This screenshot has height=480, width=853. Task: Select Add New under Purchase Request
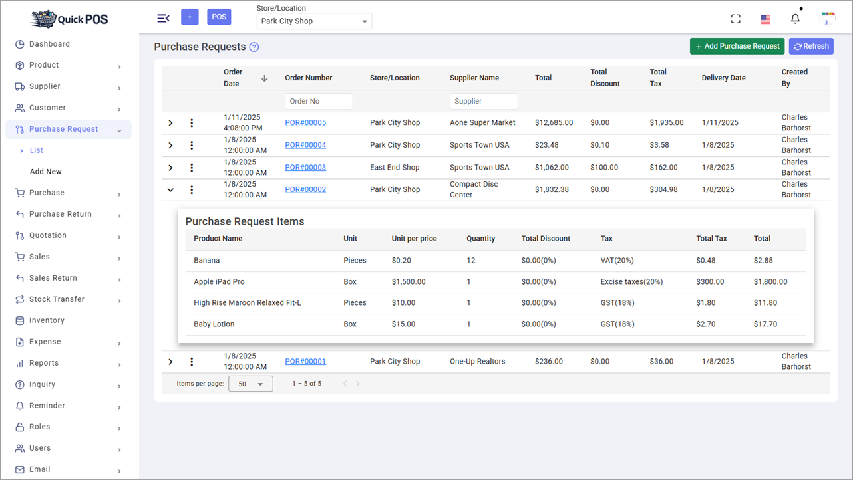coord(45,171)
